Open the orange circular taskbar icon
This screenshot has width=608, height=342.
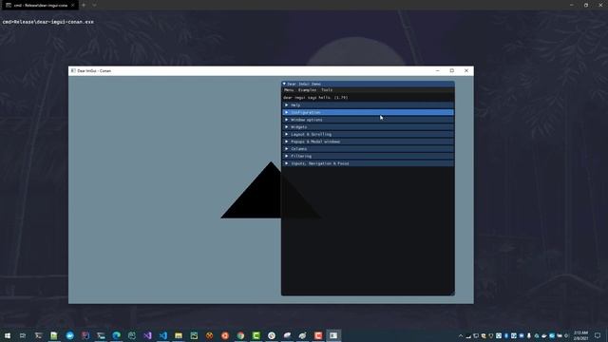coord(225,335)
